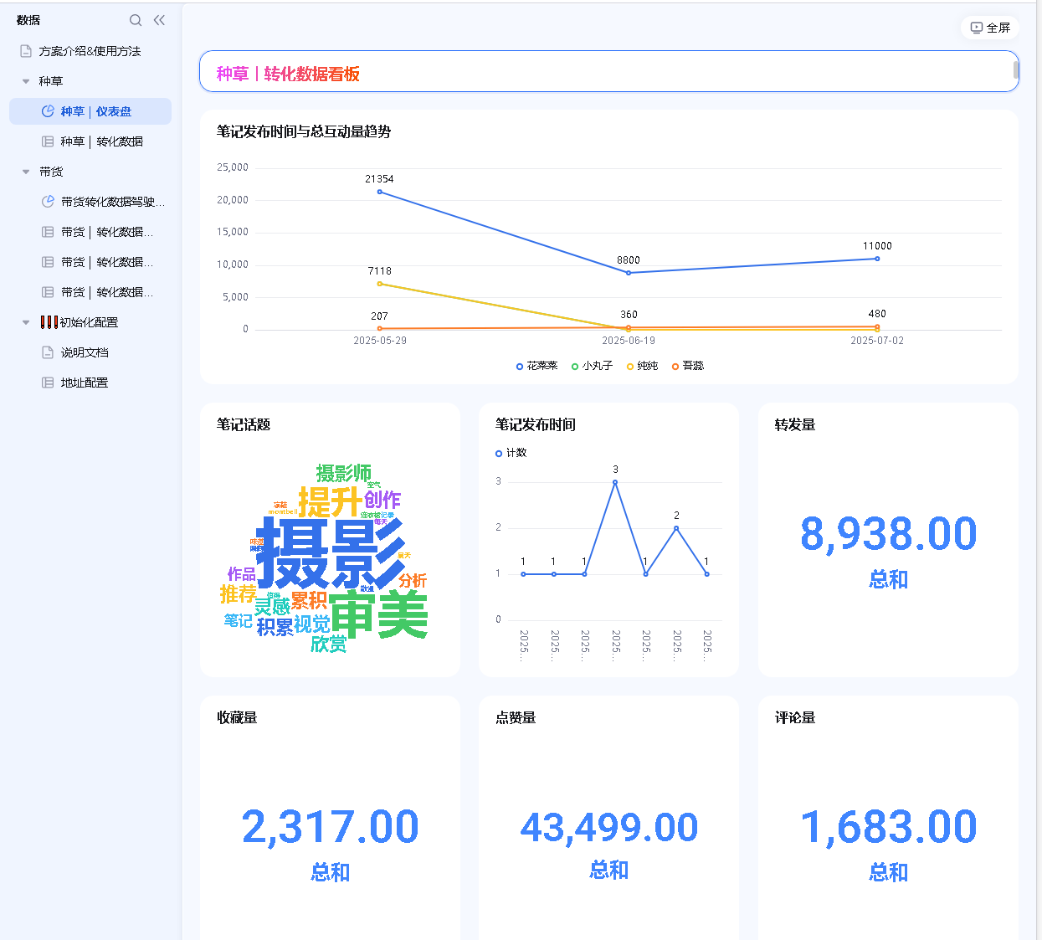Image resolution: width=1042 pixels, height=940 pixels.
Task: Collapse the 初始化配置 tree group
Action: click(x=26, y=322)
